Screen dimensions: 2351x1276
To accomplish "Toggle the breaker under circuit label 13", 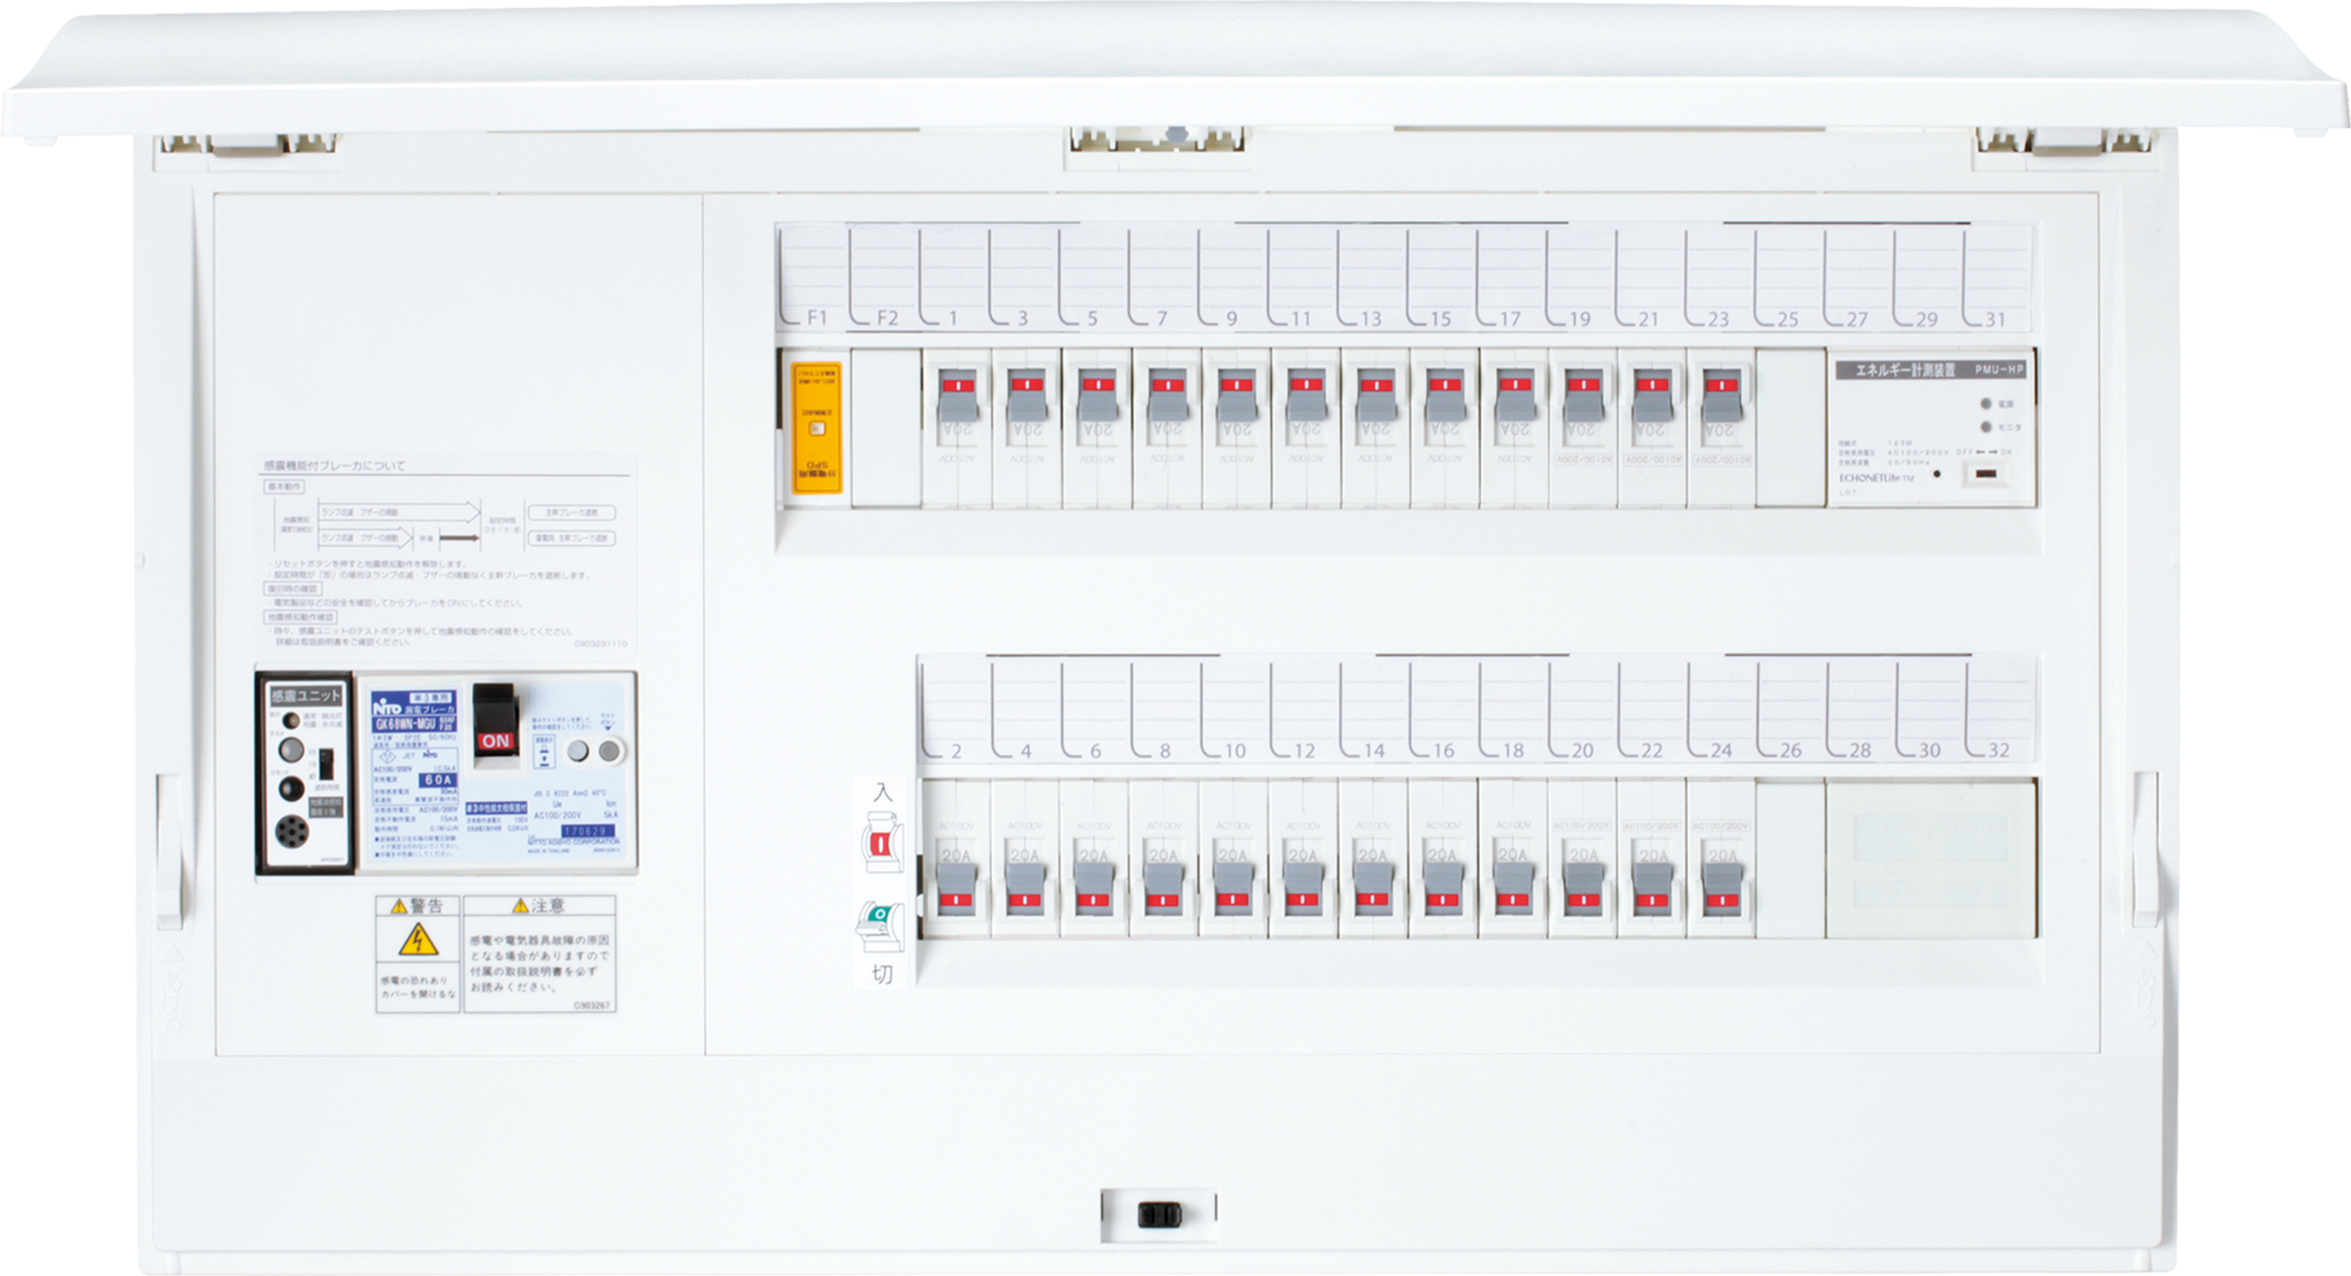I will [1375, 395].
